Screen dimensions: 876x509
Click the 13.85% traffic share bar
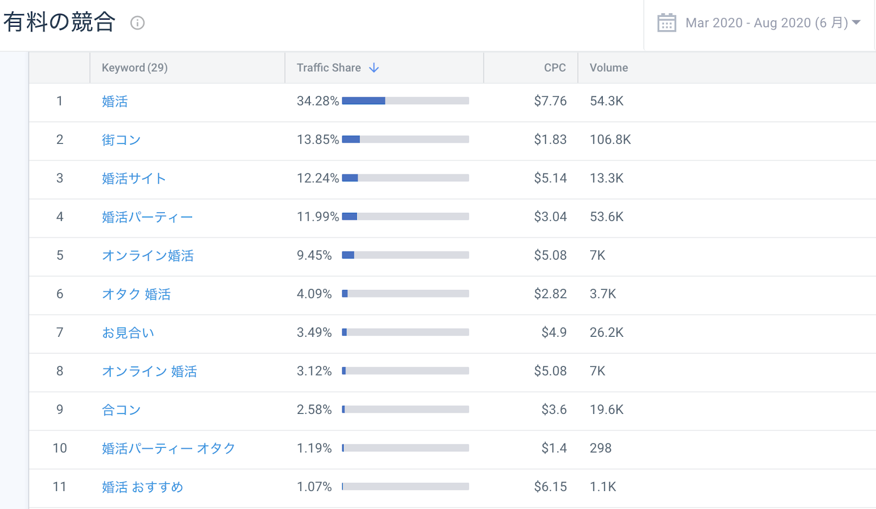point(405,139)
